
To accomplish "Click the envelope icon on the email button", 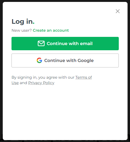I will (41, 43).
